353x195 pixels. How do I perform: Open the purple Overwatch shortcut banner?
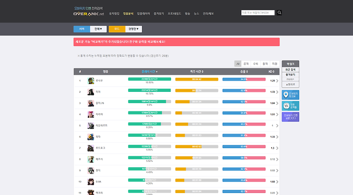point(290,117)
